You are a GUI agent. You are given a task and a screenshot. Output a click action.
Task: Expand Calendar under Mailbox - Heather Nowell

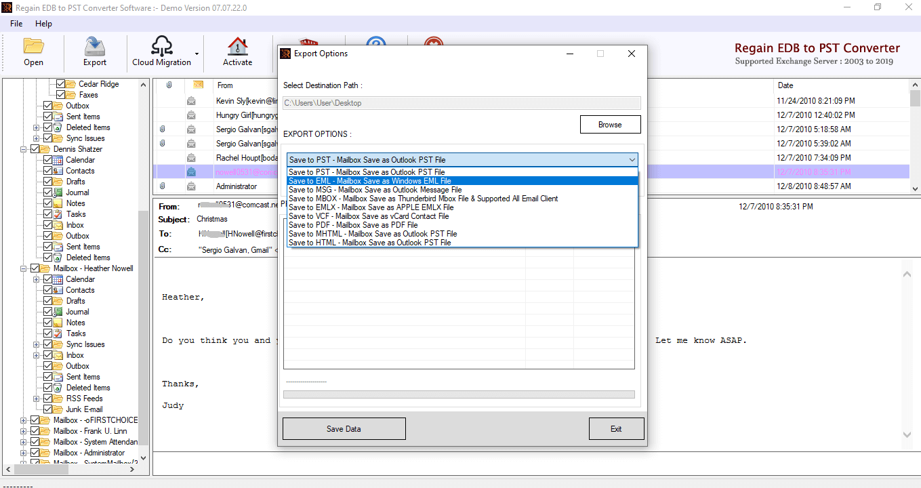(37, 279)
